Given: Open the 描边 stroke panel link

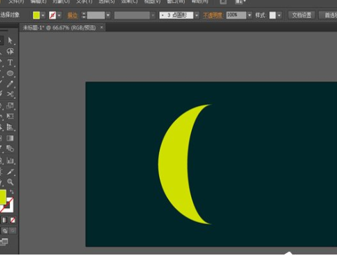Looking at the screenshot, I should (x=72, y=15).
